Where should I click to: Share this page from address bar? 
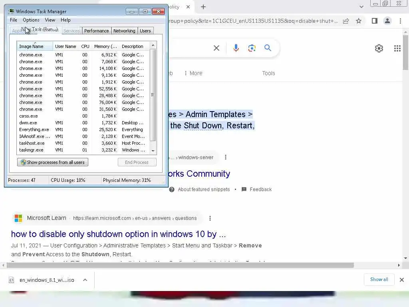346,21
